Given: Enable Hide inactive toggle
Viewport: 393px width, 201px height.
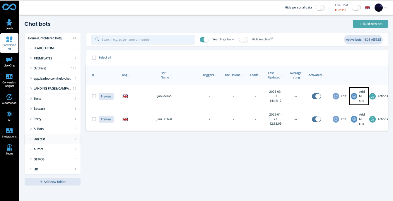Looking at the screenshot, I should [x=244, y=39].
